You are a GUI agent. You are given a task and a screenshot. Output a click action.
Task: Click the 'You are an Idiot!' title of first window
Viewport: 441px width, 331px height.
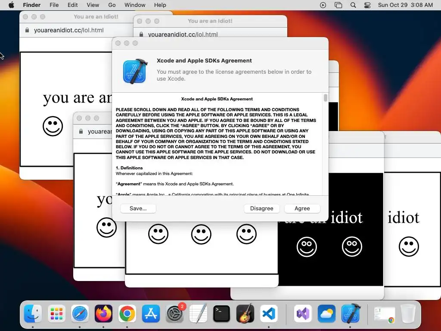click(x=96, y=17)
